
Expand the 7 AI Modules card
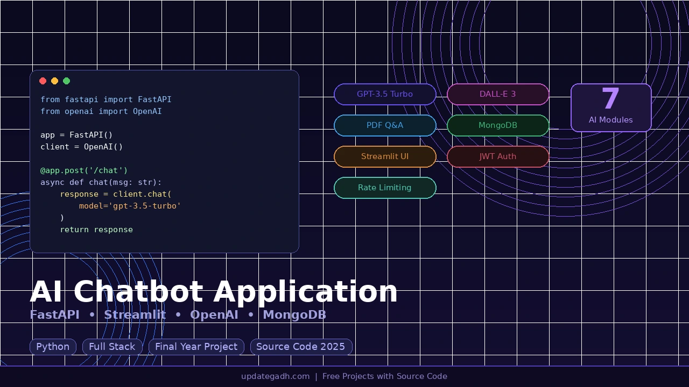click(611, 107)
